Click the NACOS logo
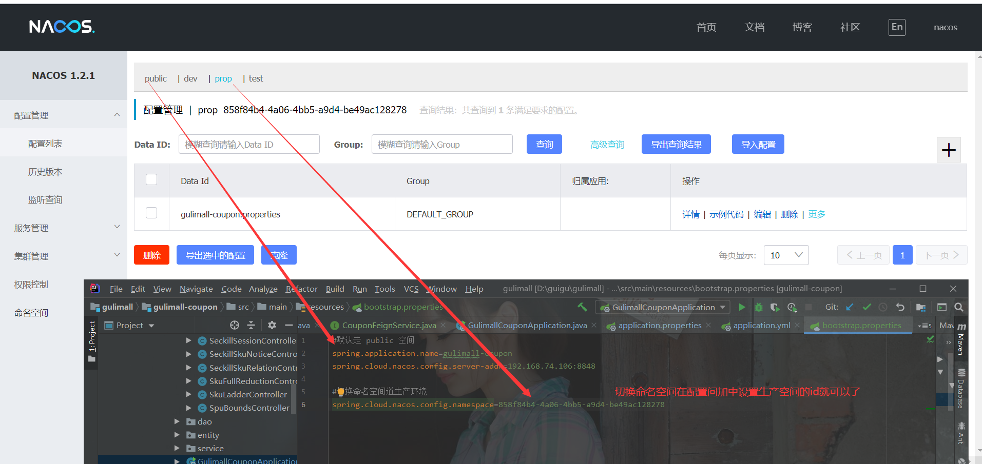 pos(62,27)
